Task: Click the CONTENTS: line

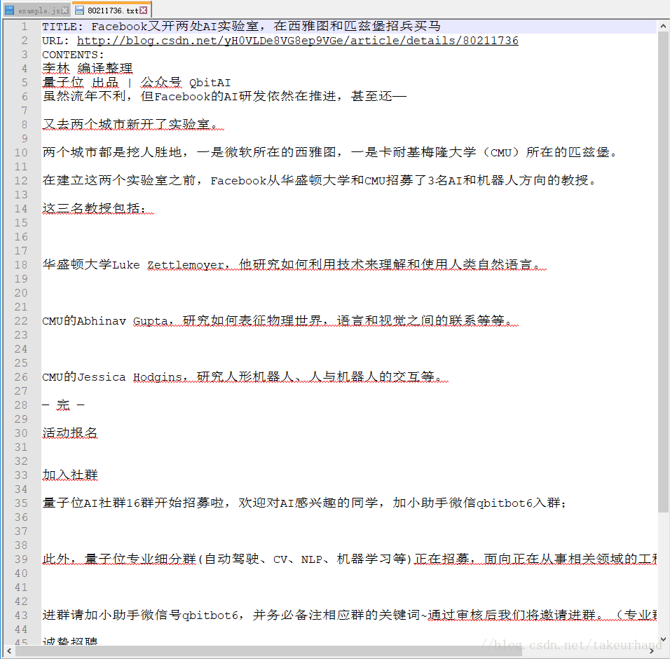Action: click(73, 55)
